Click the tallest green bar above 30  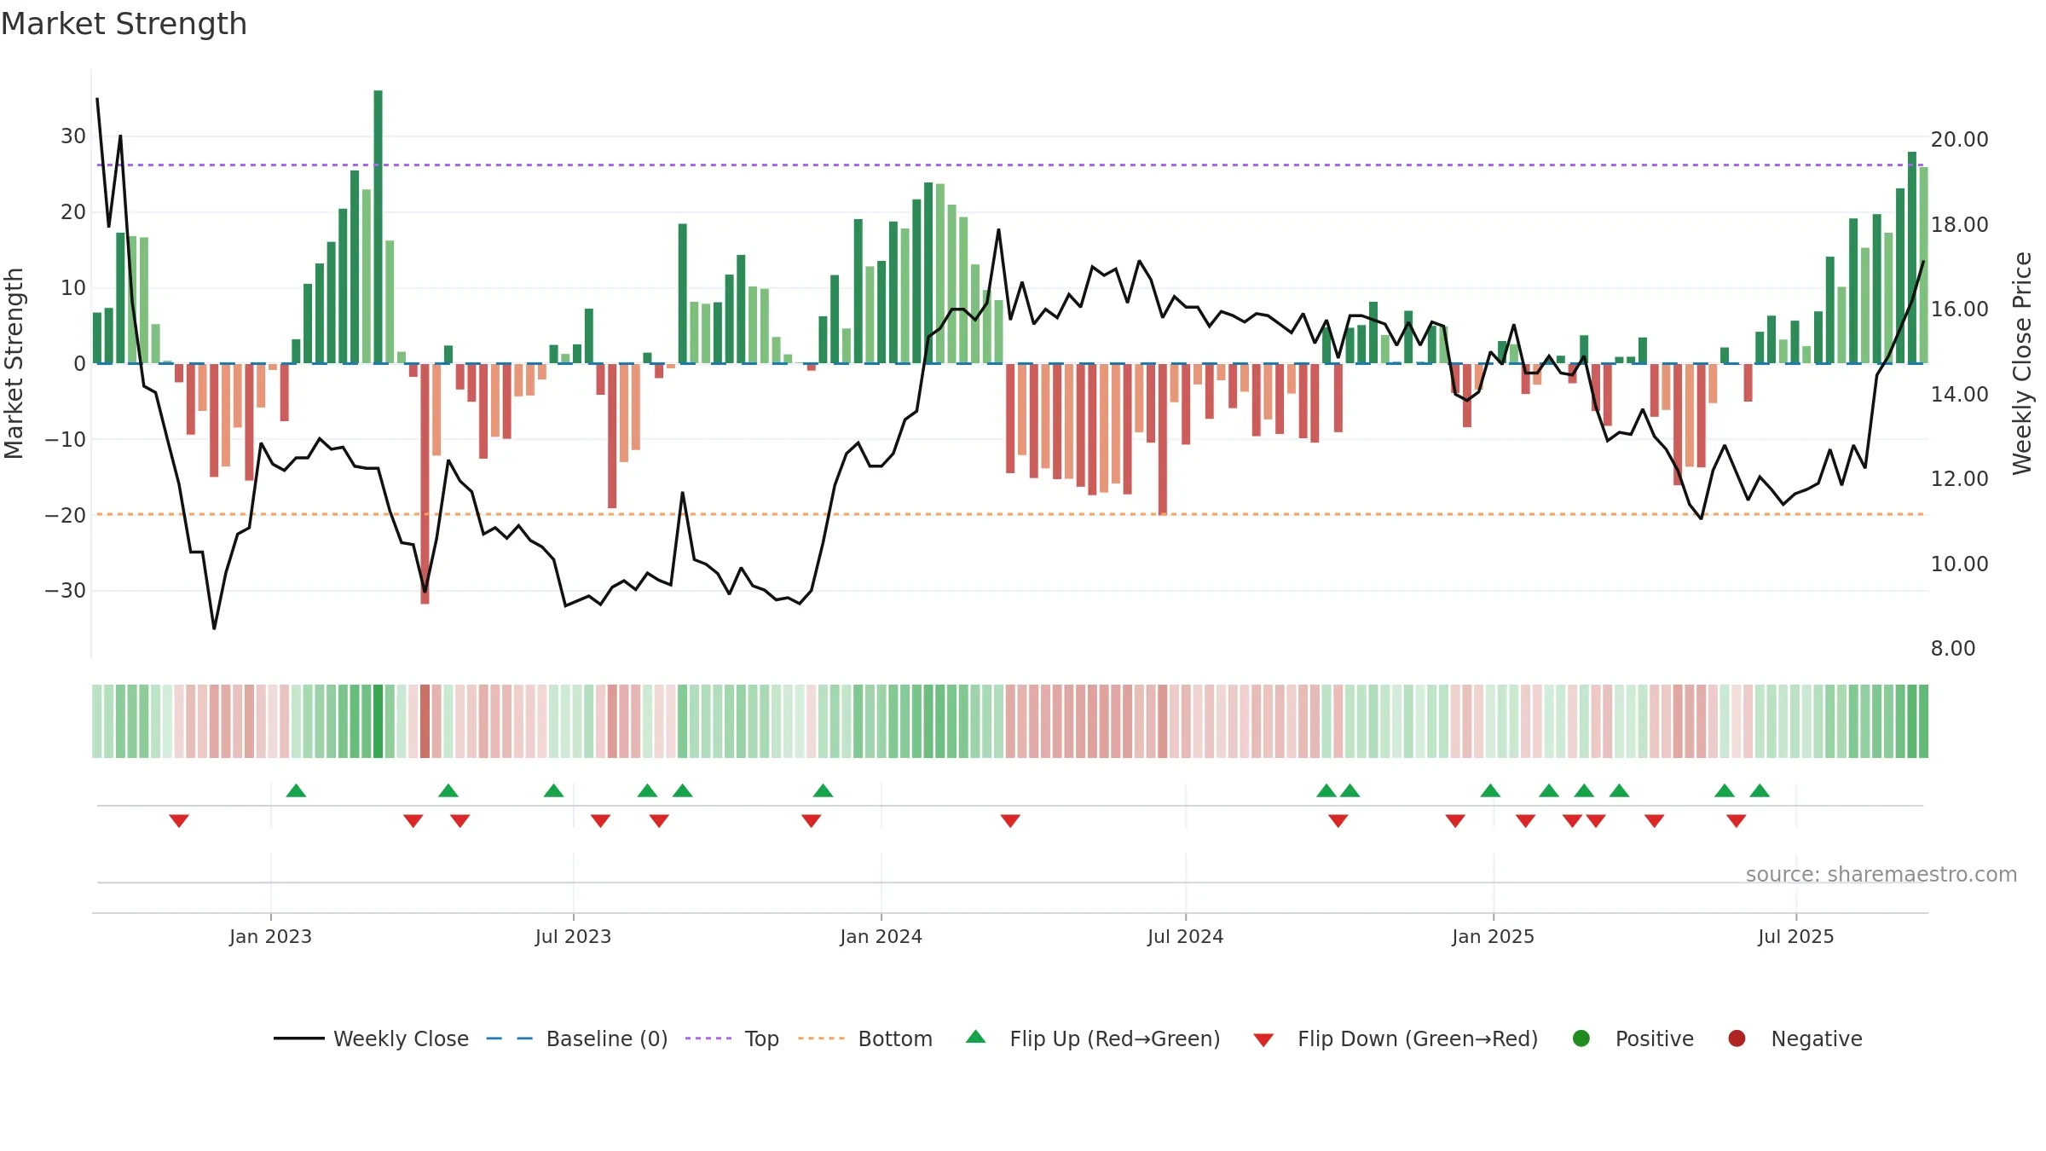(378, 227)
